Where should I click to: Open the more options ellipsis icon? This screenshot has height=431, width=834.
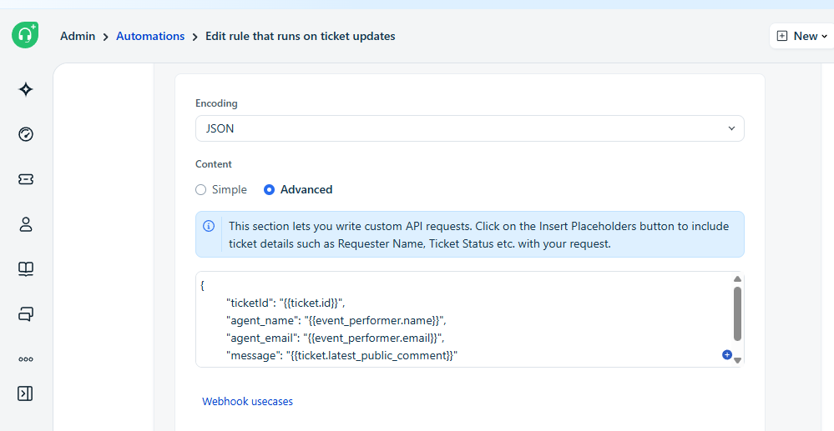(26, 359)
